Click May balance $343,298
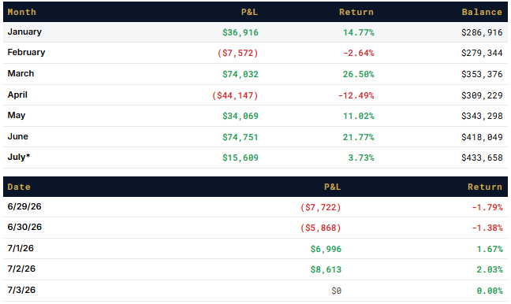 pos(482,116)
